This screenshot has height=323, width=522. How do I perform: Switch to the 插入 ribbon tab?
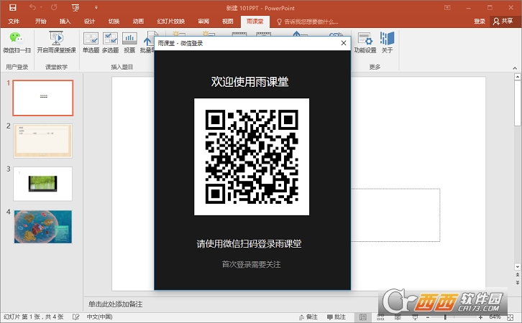tap(65, 22)
